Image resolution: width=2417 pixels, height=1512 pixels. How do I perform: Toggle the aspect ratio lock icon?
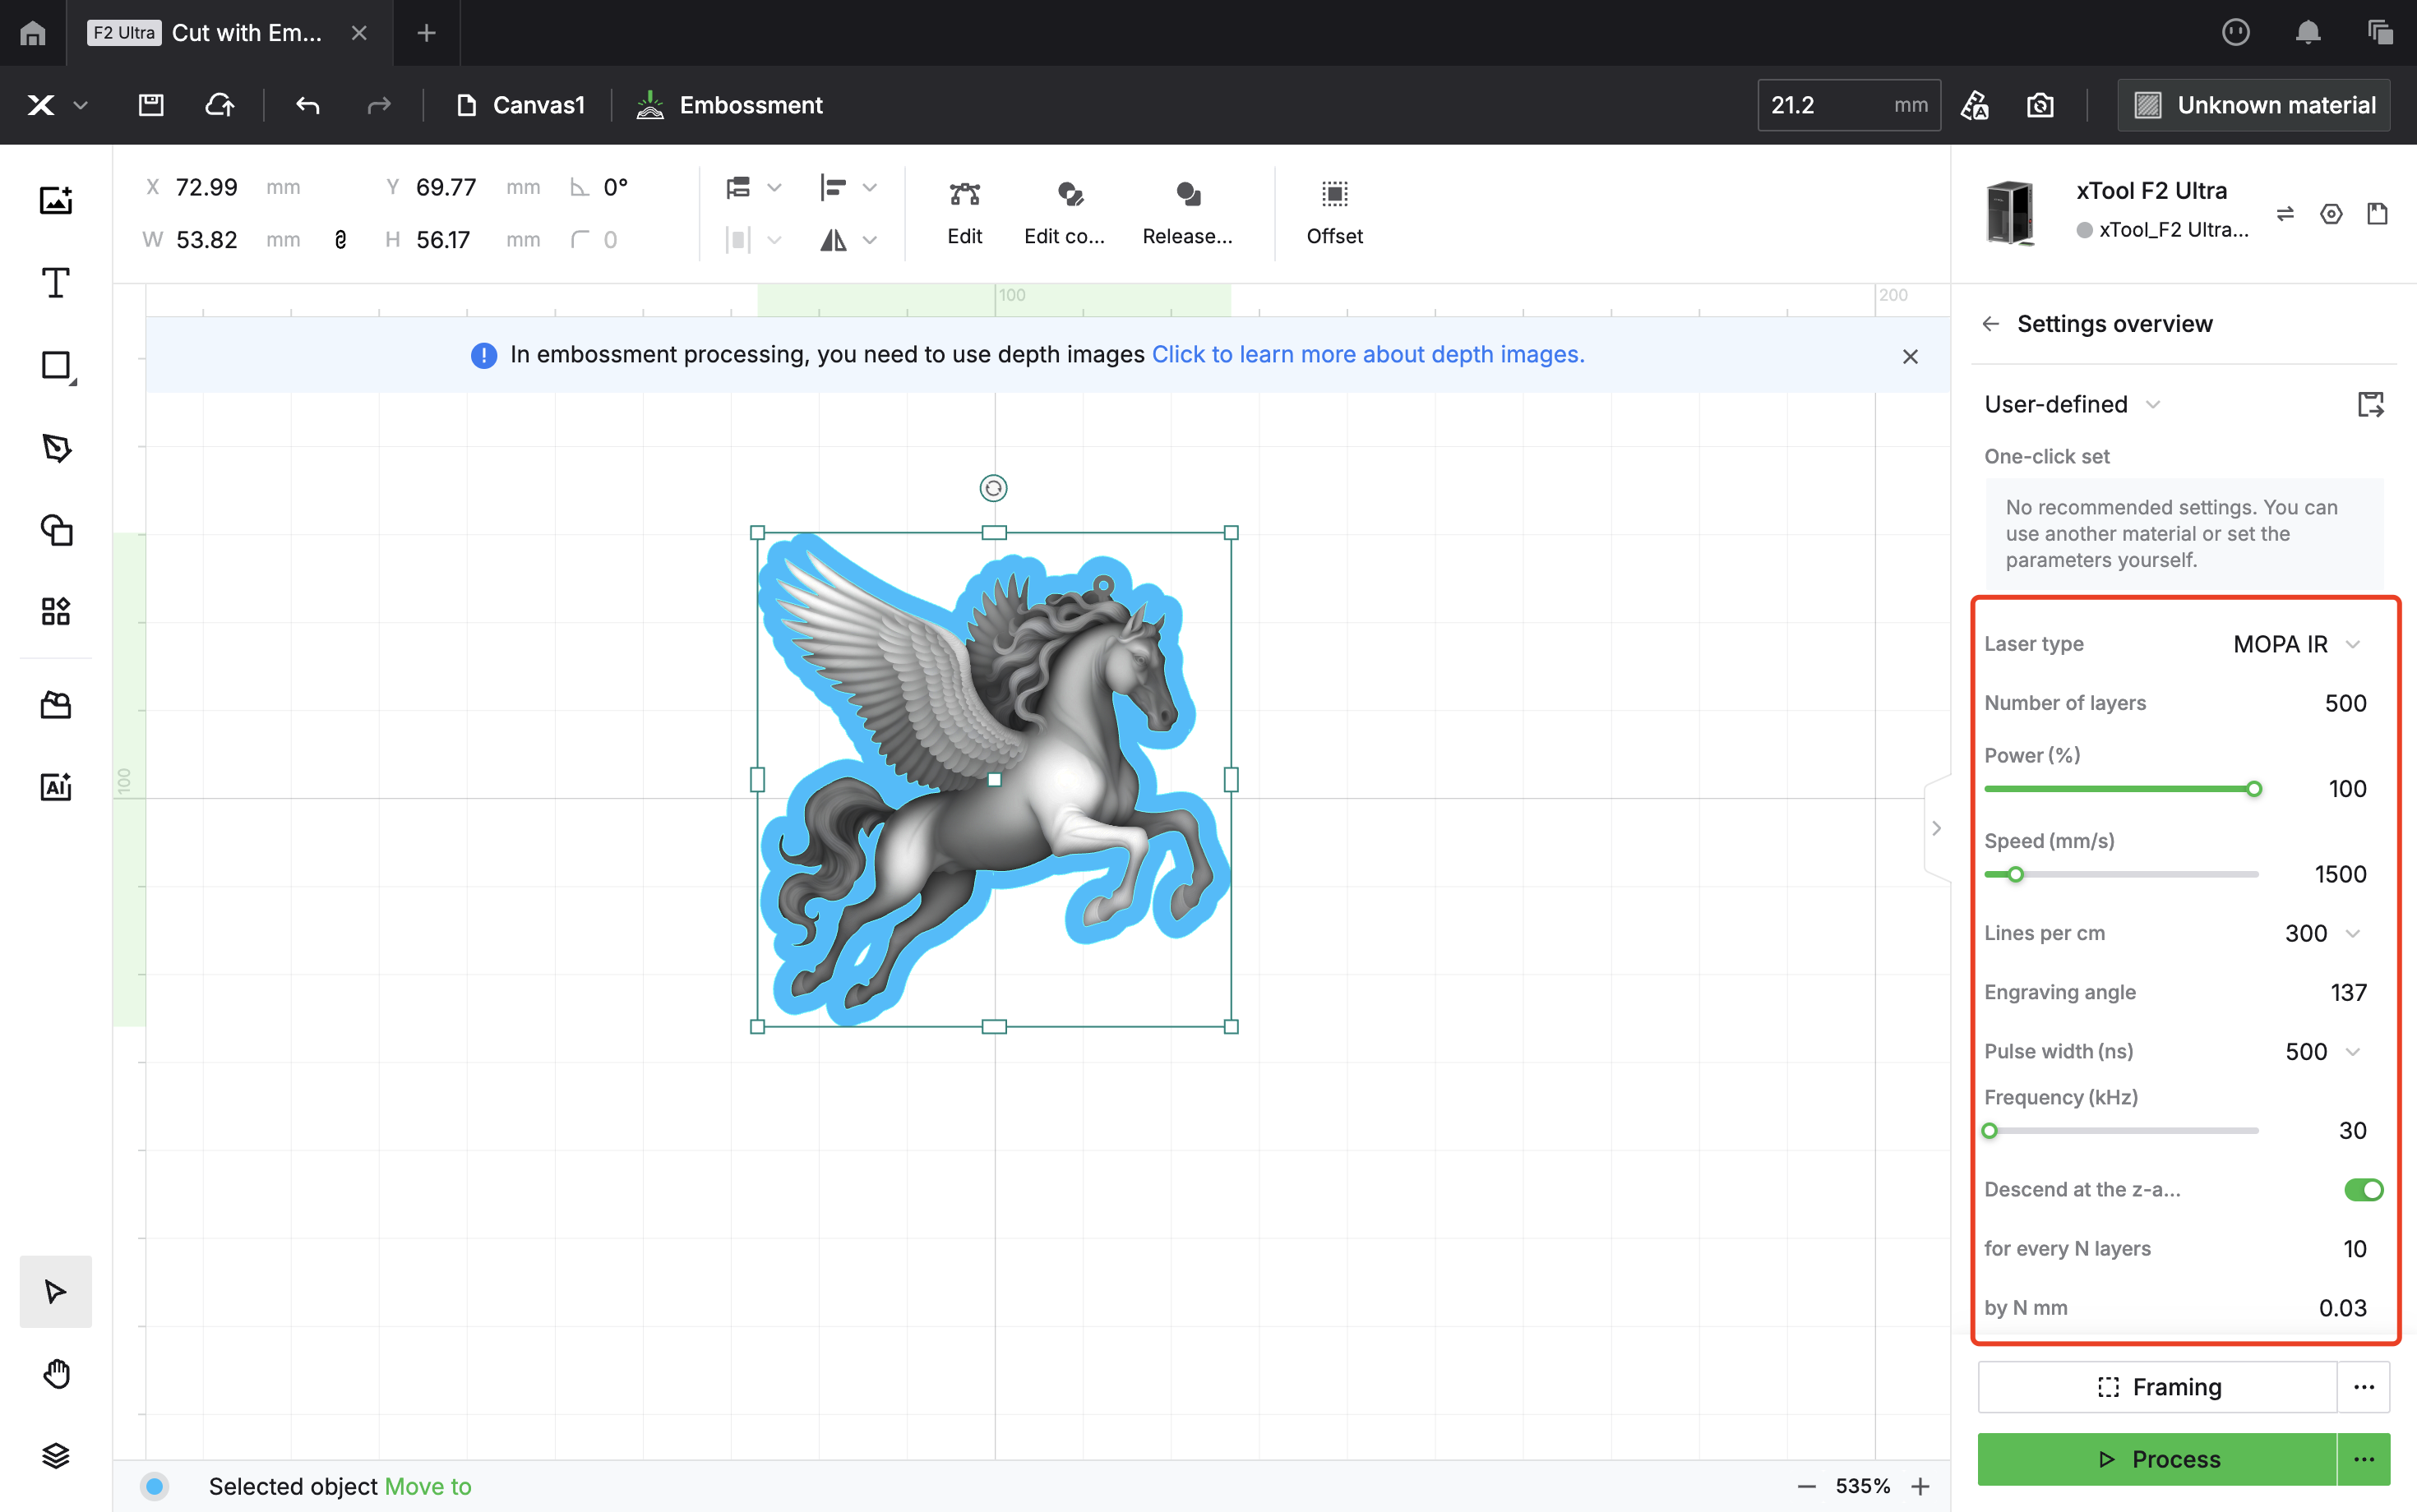340,240
